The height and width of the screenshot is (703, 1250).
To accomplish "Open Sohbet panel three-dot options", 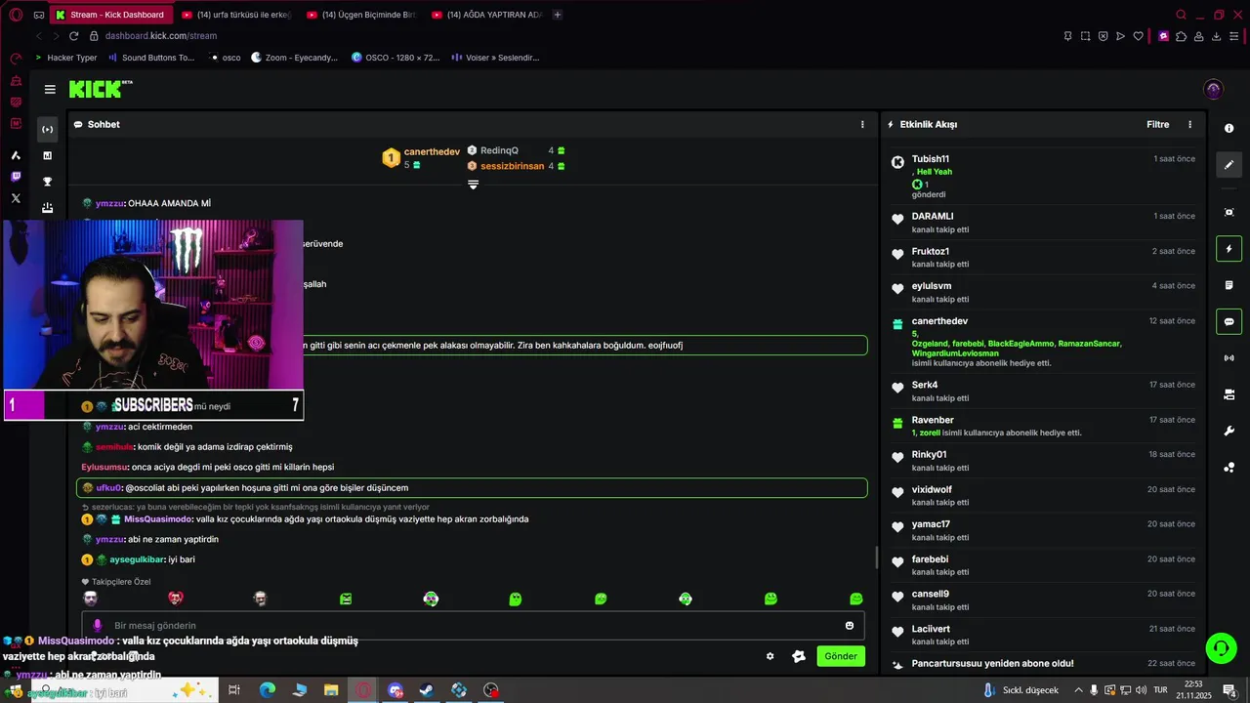I will tap(862, 124).
